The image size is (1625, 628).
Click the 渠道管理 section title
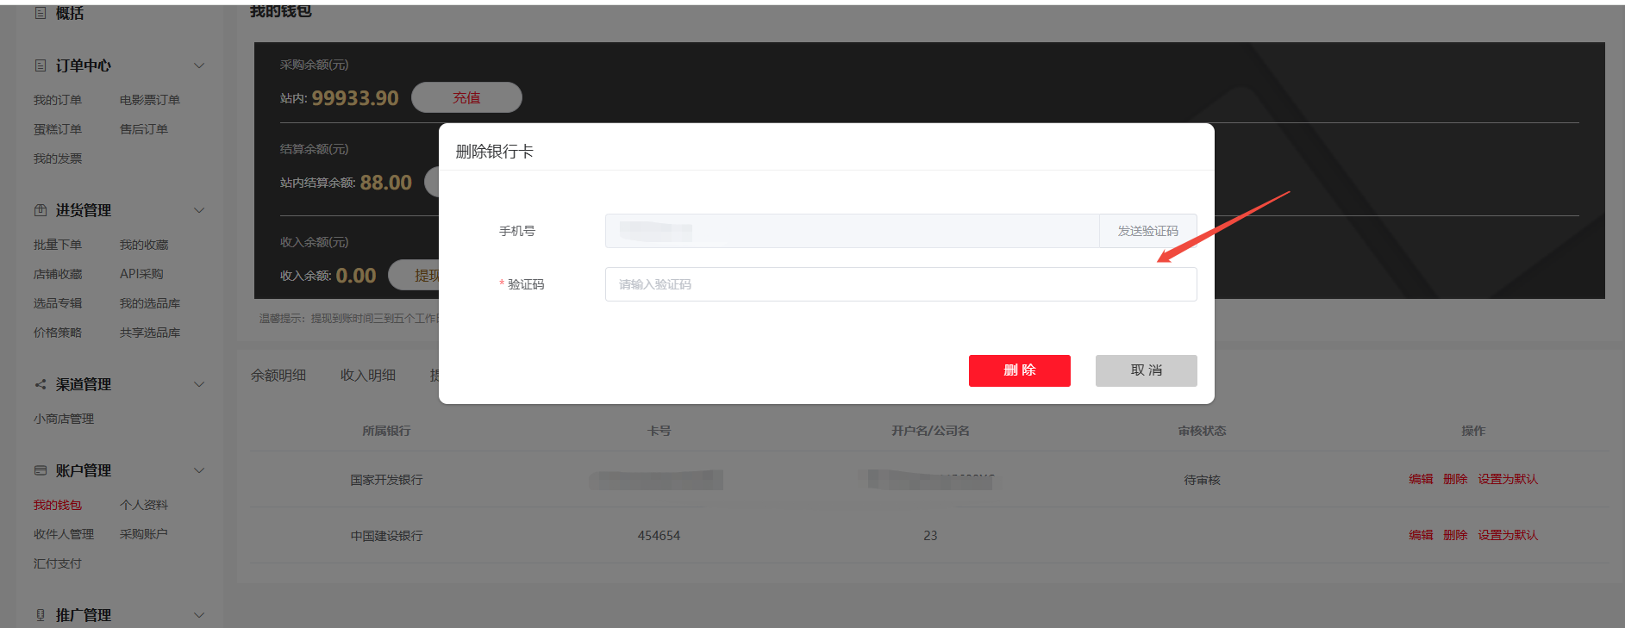[84, 384]
